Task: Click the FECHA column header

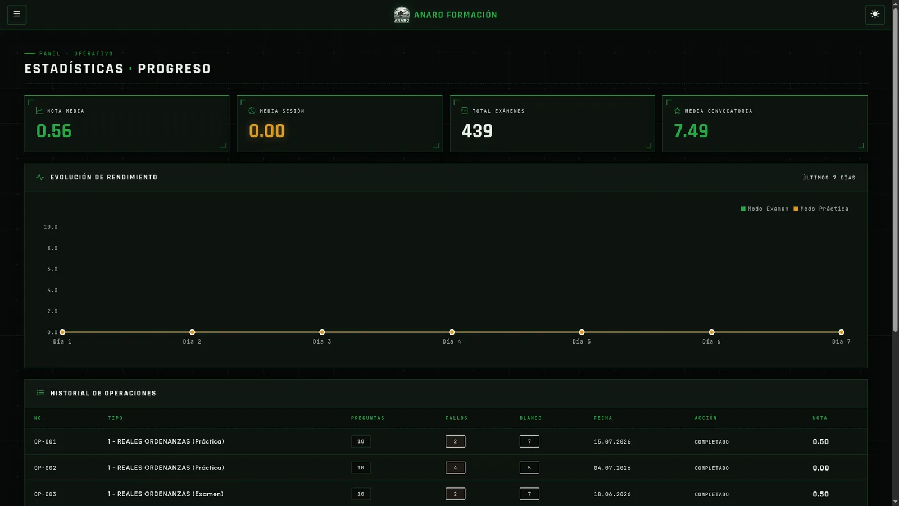Action: 603,418
